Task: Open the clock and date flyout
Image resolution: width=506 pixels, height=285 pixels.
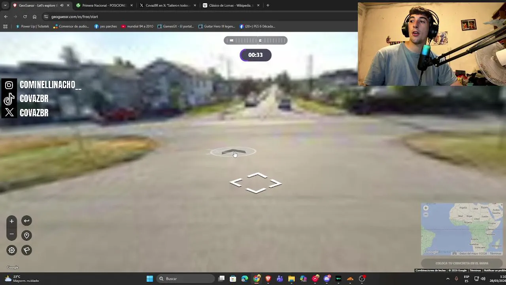Action: click(x=498, y=279)
